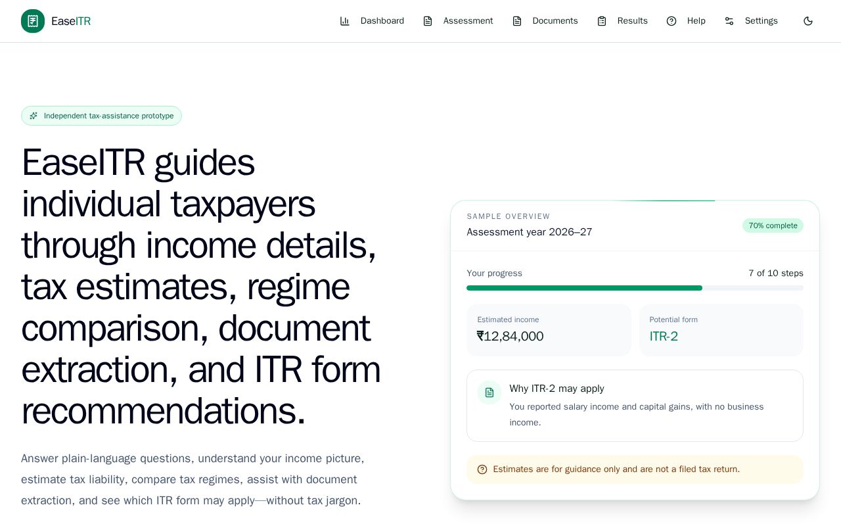Open the Results menu item
The height and width of the screenshot is (526, 841).
pos(622,21)
